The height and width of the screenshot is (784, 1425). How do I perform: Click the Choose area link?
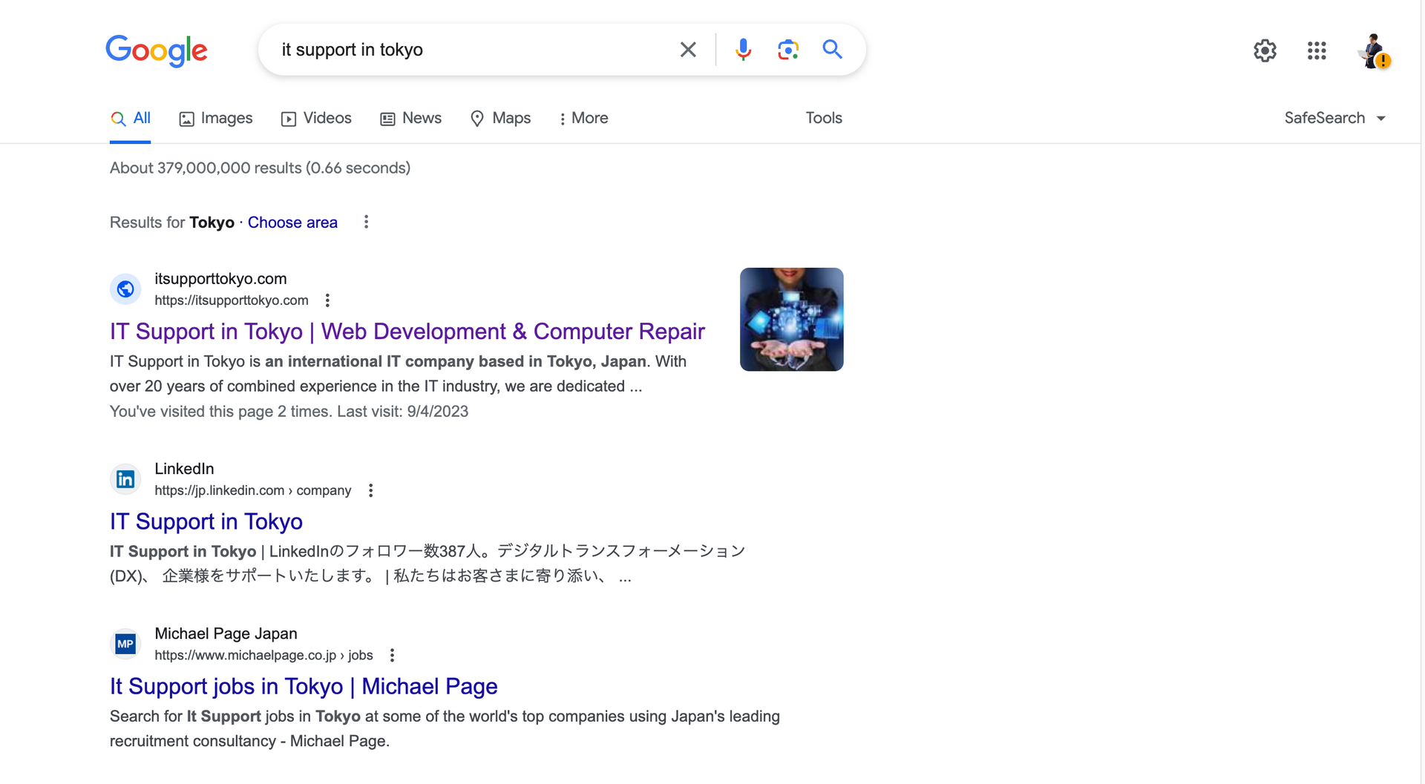[x=292, y=223]
